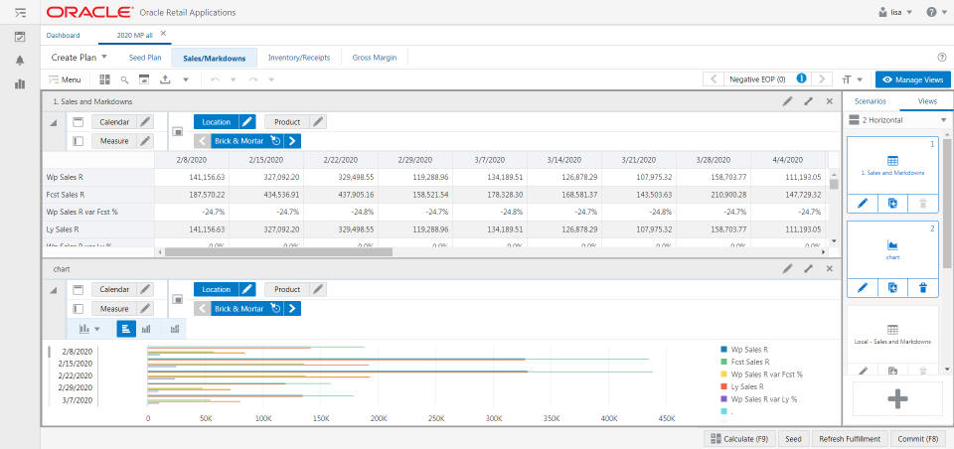Switch to the Inventory/Receipts tab
The image size is (954, 449).
pyautogui.click(x=299, y=58)
